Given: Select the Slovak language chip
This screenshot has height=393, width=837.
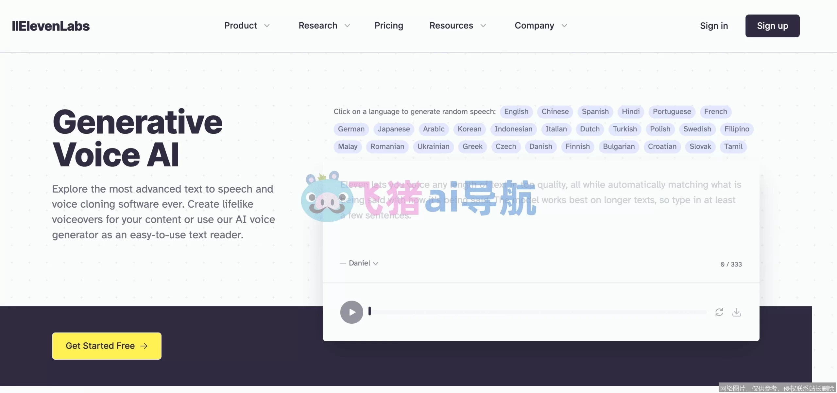Looking at the screenshot, I should (700, 146).
